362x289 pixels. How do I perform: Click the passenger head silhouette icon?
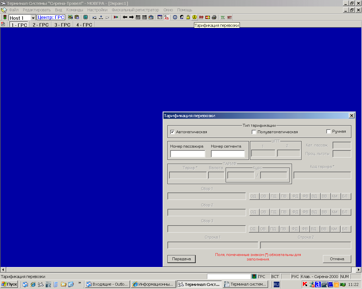182,17
